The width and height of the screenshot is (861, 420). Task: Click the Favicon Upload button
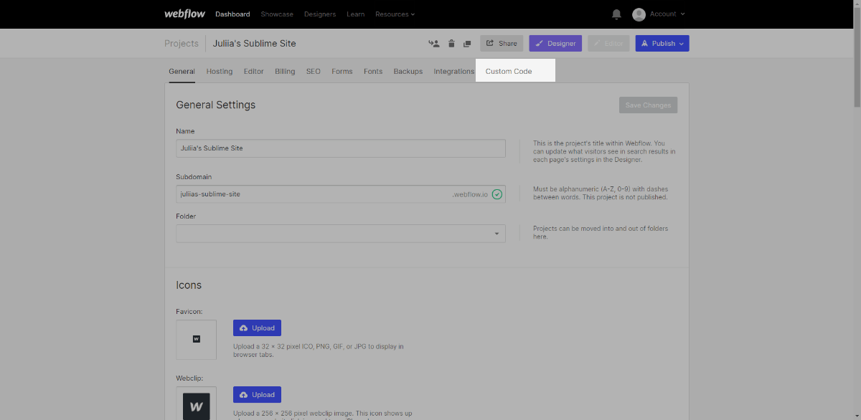pos(257,328)
